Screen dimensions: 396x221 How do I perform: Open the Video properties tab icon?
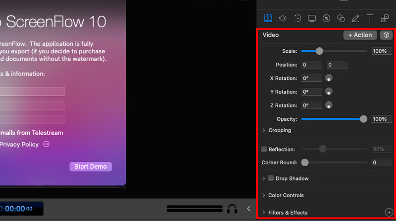(268, 19)
